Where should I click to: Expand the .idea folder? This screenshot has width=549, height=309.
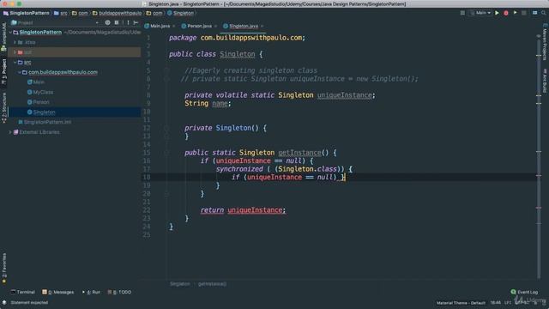coord(15,42)
